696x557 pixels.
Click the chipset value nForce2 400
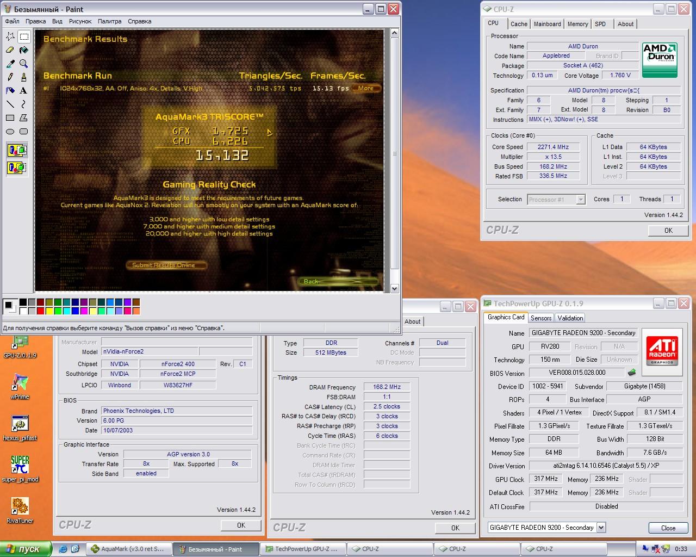[178, 364]
